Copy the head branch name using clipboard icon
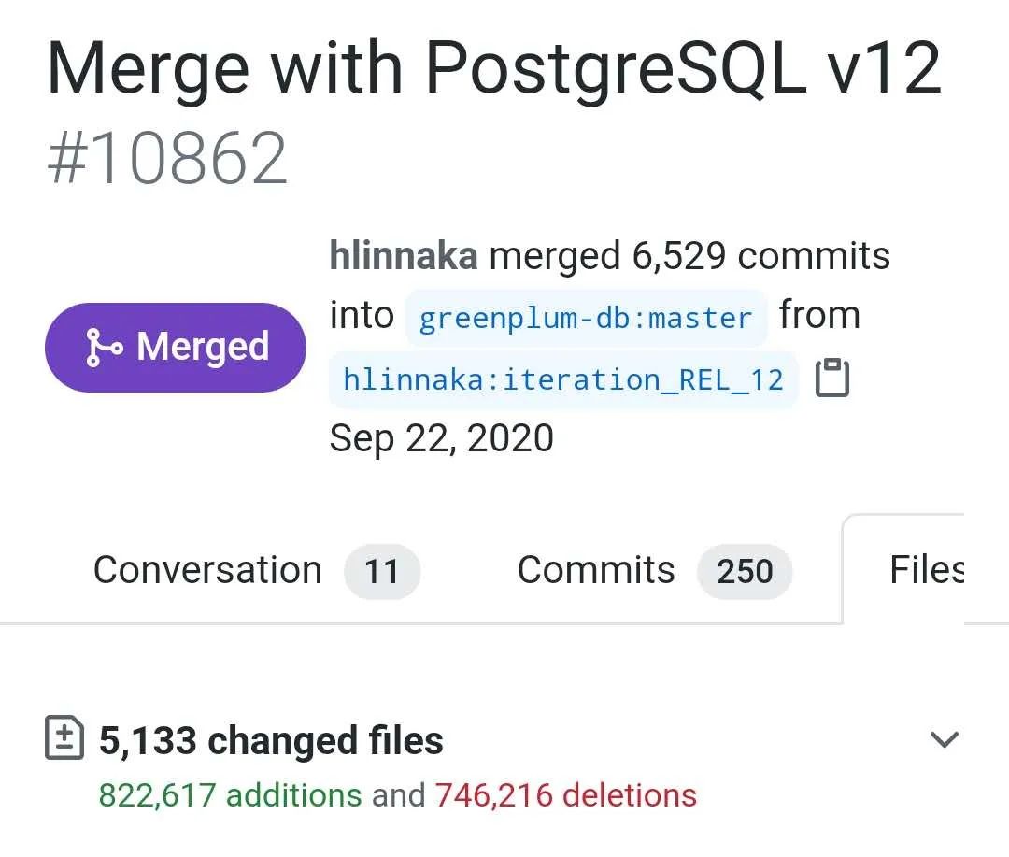Image resolution: width=1009 pixels, height=857 pixels. pyautogui.click(x=832, y=379)
